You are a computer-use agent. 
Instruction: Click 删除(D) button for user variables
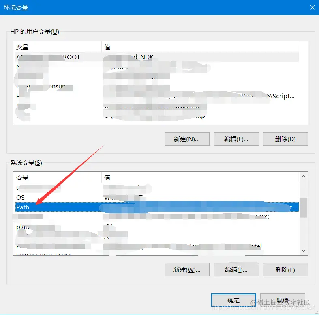(285, 139)
